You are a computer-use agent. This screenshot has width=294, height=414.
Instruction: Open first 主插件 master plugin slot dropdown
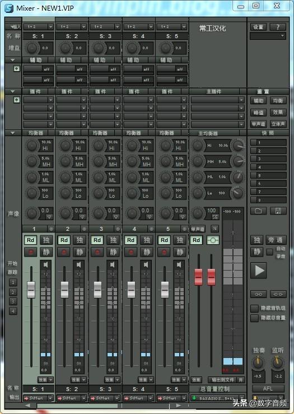pyautogui.click(x=217, y=100)
